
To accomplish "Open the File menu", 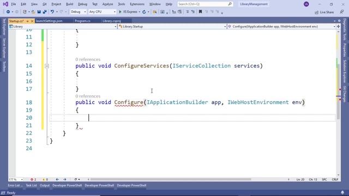I will (x=13, y=4).
